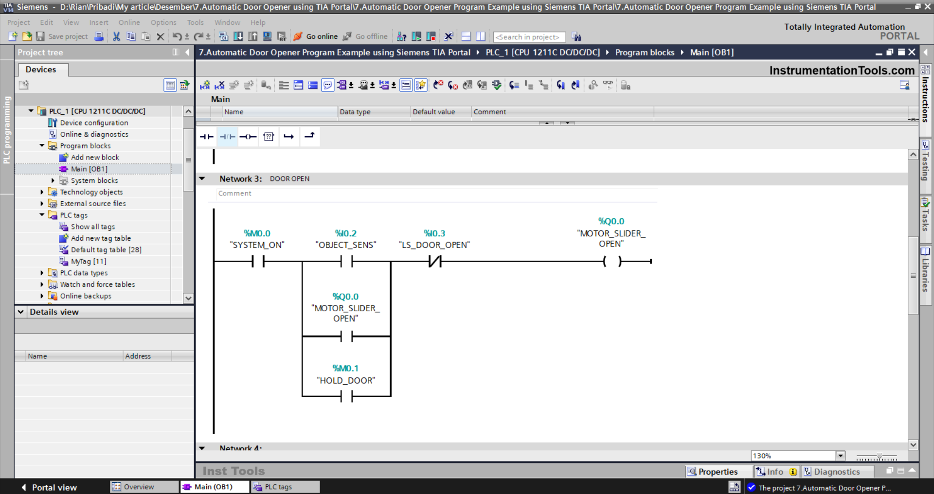
Task: Insert close branch from favorites
Action: 310,136
